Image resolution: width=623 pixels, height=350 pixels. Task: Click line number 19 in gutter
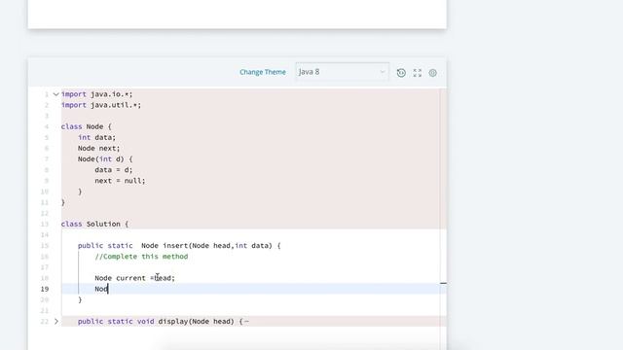coord(45,289)
